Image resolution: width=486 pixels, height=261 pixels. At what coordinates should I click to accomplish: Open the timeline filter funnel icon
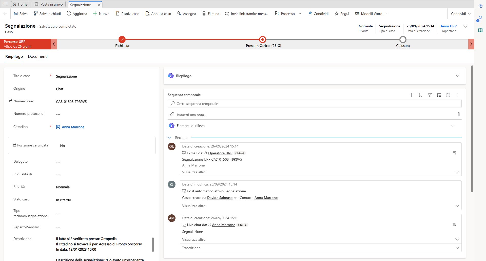pyautogui.click(x=430, y=95)
